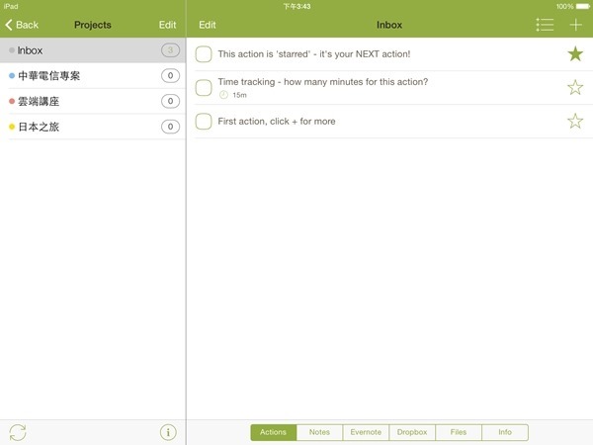This screenshot has width=593, height=445.
Task: Click the Inbox count badge showing 3
Action: click(x=170, y=50)
